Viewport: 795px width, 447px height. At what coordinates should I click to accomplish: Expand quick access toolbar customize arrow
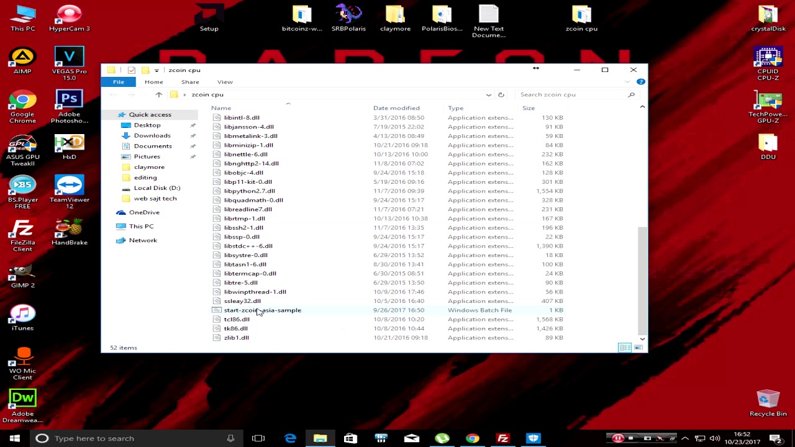pos(157,70)
